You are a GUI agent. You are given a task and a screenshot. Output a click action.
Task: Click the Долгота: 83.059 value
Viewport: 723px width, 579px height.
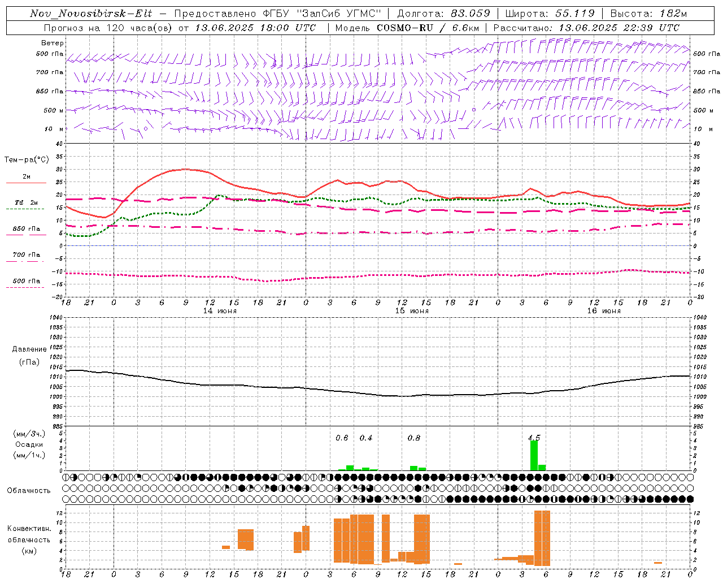[x=444, y=14]
